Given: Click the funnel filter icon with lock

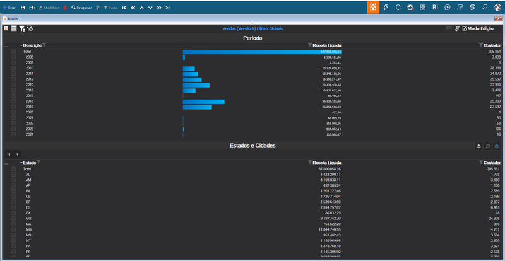Looking at the screenshot, I should tap(22, 28).
